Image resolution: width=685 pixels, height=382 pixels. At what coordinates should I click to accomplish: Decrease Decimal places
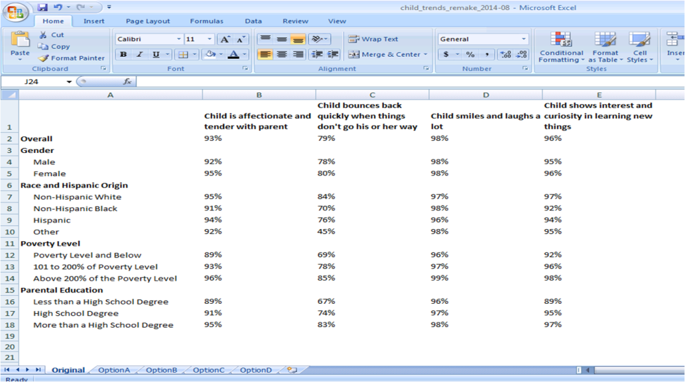click(x=522, y=55)
